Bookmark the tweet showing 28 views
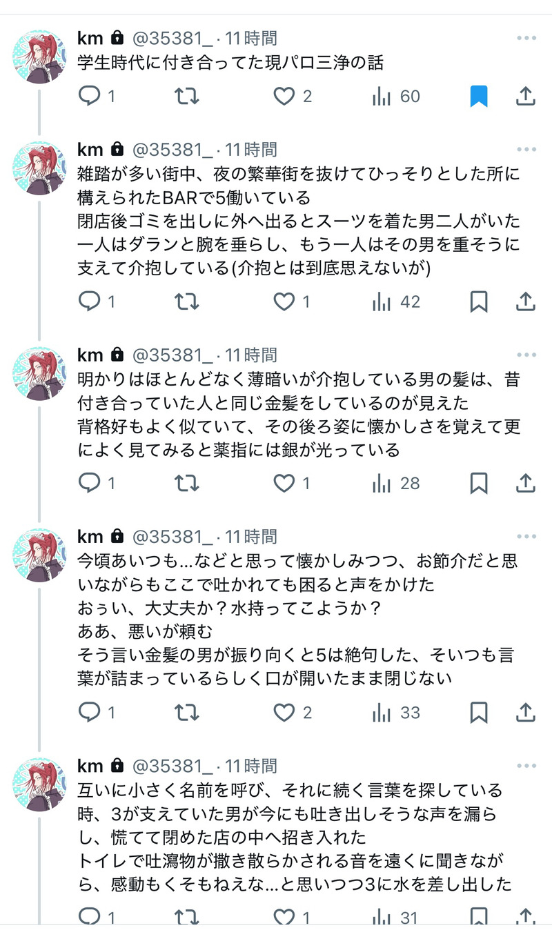 pos(479,484)
